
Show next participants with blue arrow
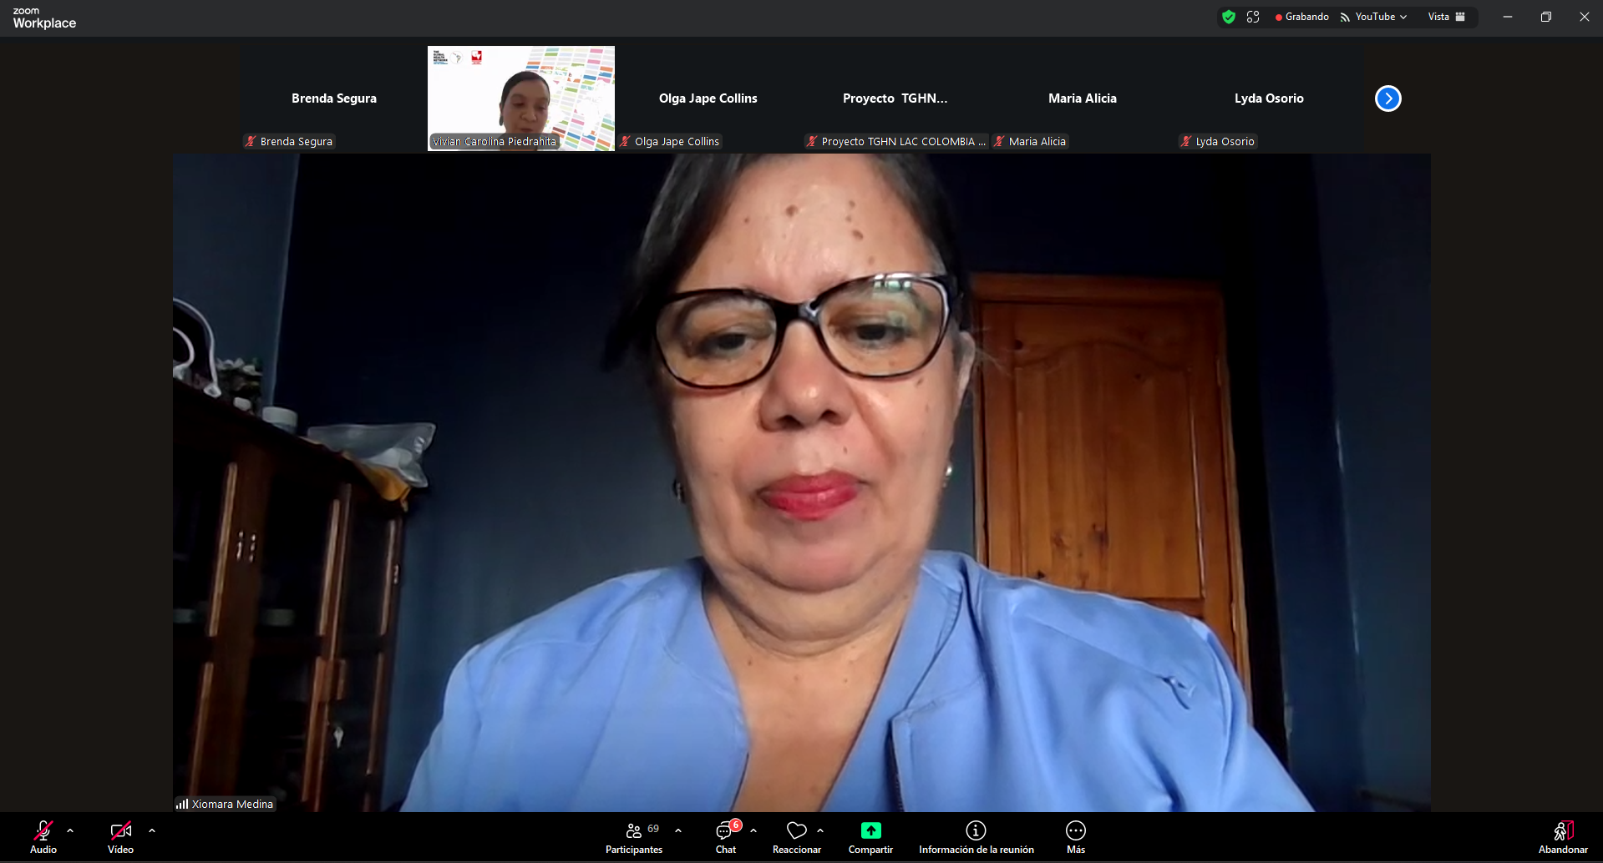point(1387,98)
